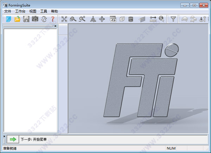Select the multiple sheet parts icon
The width and height of the screenshot is (211, 153).
click(x=193, y=19)
